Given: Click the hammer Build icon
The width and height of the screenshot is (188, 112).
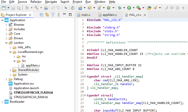Looking at the screenshot, I should pyautogui.click(x=36, y=8).
